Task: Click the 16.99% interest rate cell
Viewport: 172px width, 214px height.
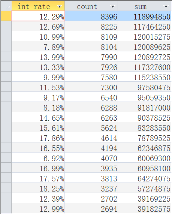Action: [x=38, y=168]
